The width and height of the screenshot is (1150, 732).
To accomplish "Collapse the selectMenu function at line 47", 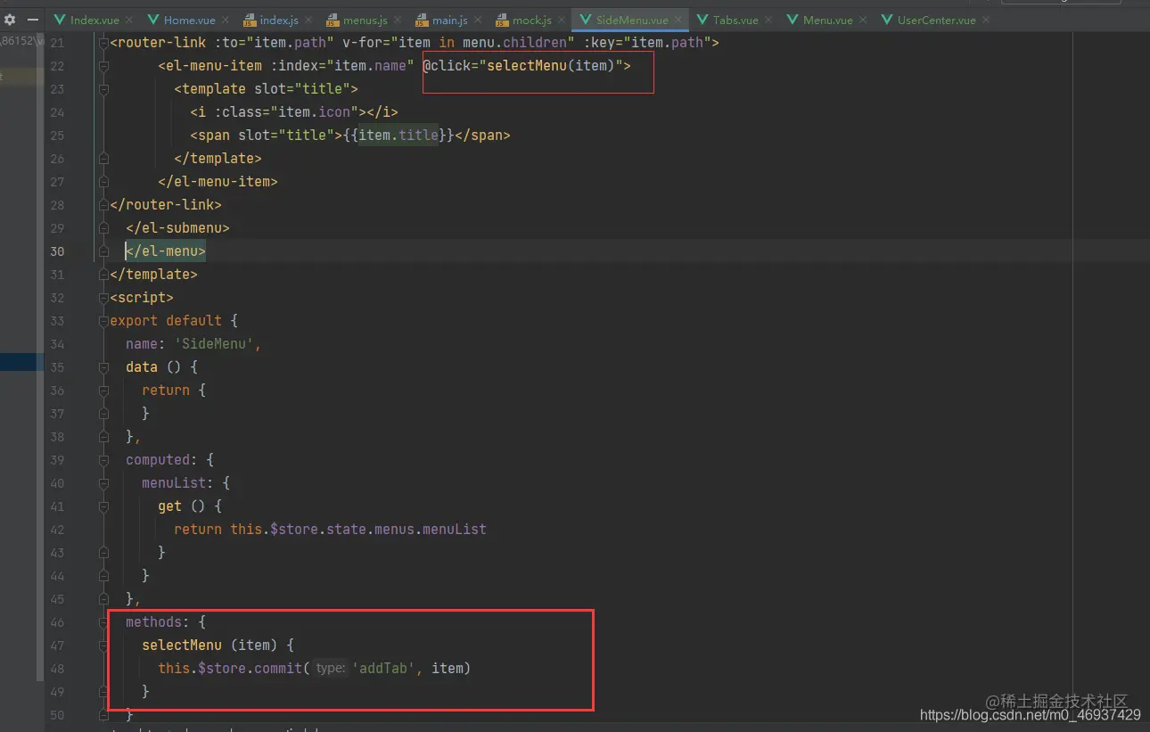I will pos(103,645).
